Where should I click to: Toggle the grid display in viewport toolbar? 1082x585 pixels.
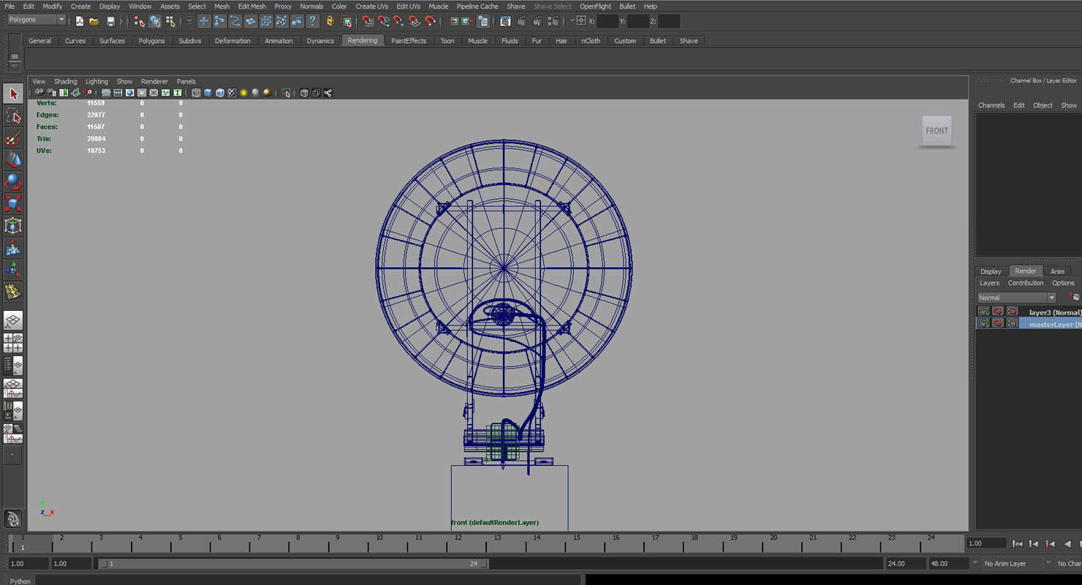(106, 93)
